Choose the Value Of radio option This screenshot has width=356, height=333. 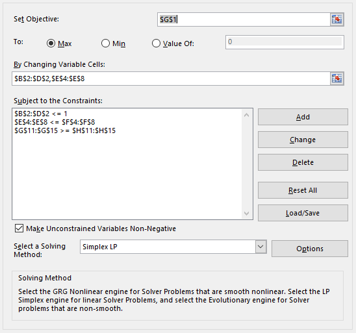pyautogui.click(x=156, y=43)
